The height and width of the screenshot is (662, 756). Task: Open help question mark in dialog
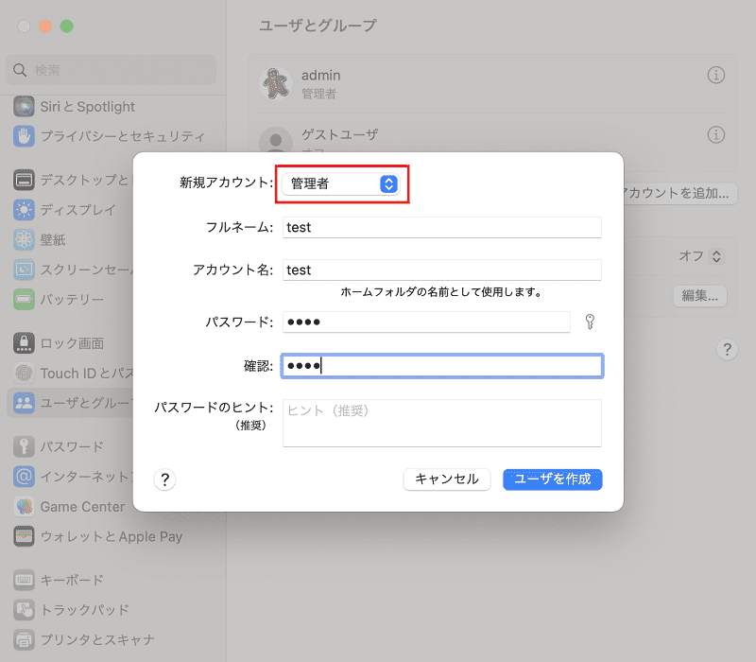pos(164,479)
